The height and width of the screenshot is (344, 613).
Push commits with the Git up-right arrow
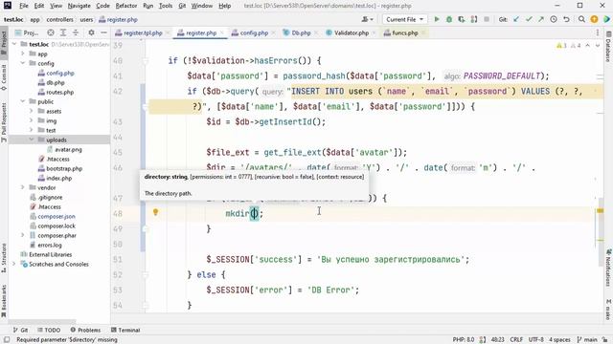click(541, 19)
